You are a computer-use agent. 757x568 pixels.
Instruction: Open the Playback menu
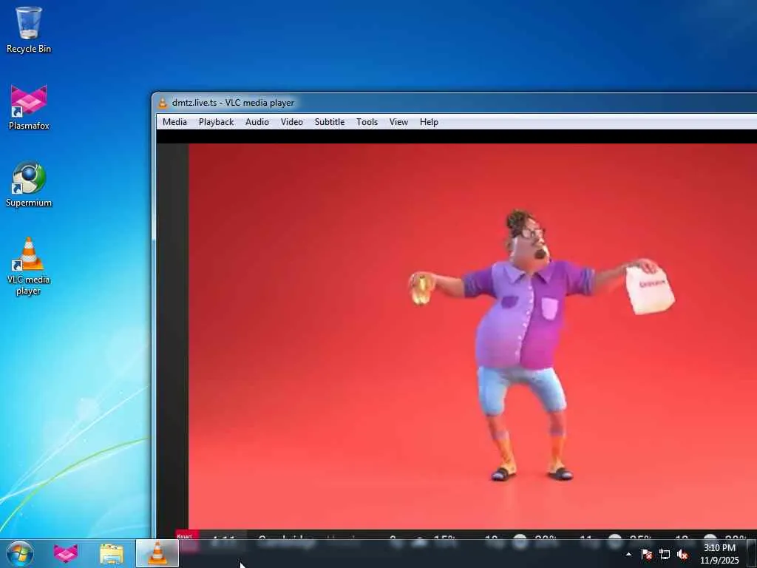pyautogui.click(x=217, y=122)
